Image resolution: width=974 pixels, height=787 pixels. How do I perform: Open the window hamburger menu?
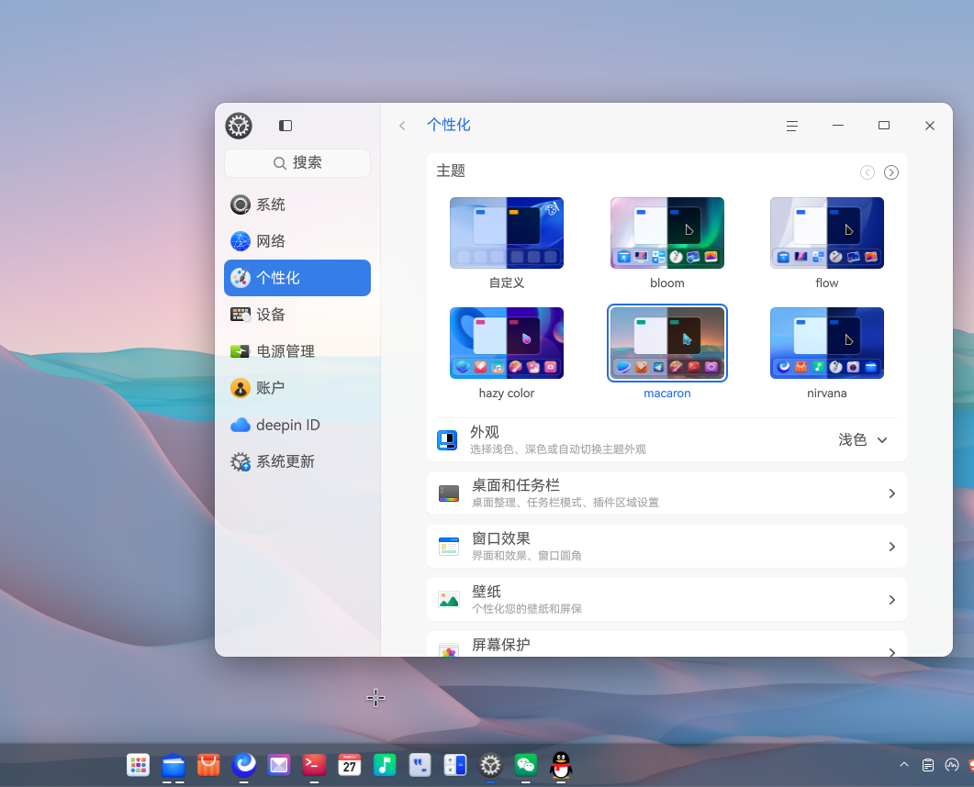click(x=792, y=126)
